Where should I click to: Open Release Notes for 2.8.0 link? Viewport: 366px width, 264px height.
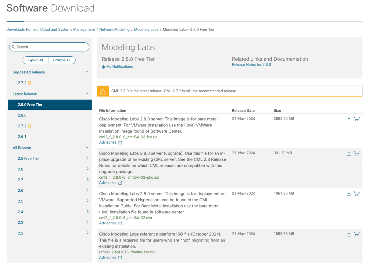coord(251,65)
